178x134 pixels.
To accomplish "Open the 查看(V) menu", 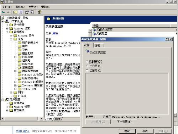I will click(x=33, y=7).
